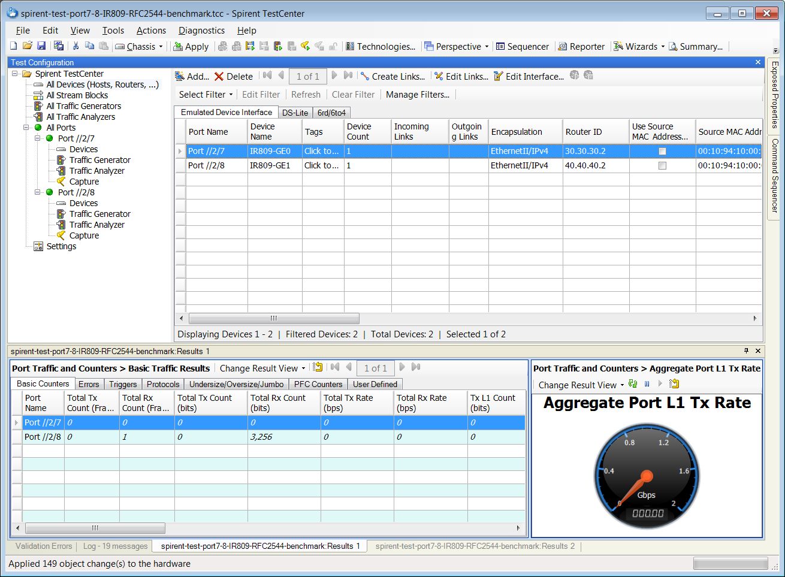Open the Log - 19 messages tab
Screen dimensions: 785x577
click(x=115, y=546)
